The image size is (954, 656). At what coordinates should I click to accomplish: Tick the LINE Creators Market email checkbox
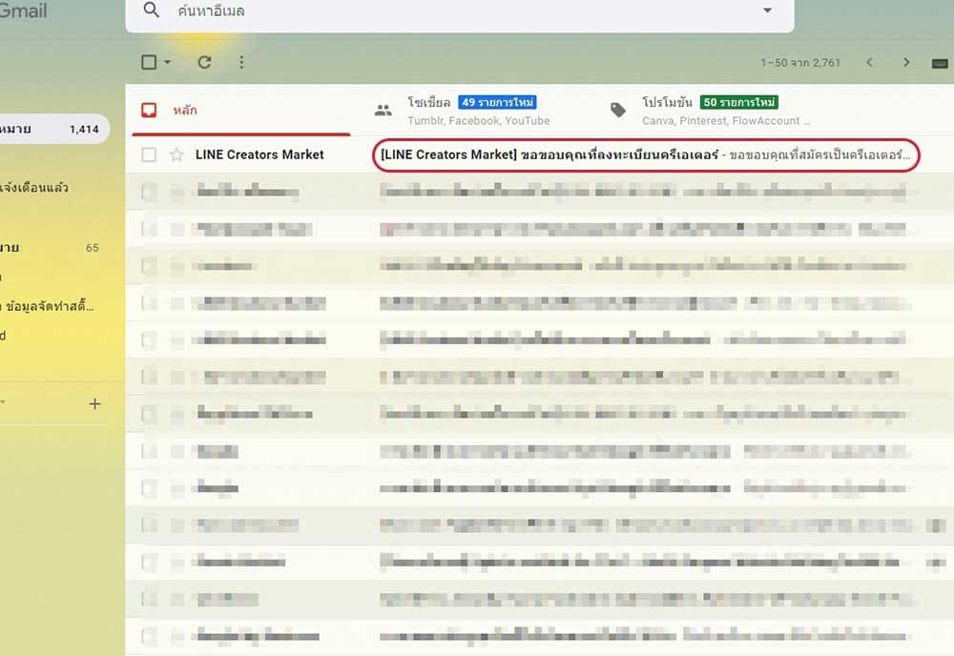point(149,154)
